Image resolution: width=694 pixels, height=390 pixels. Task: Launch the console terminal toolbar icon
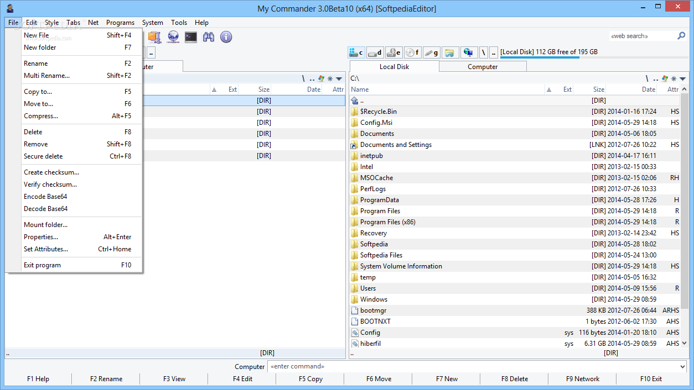pos(190,37)
